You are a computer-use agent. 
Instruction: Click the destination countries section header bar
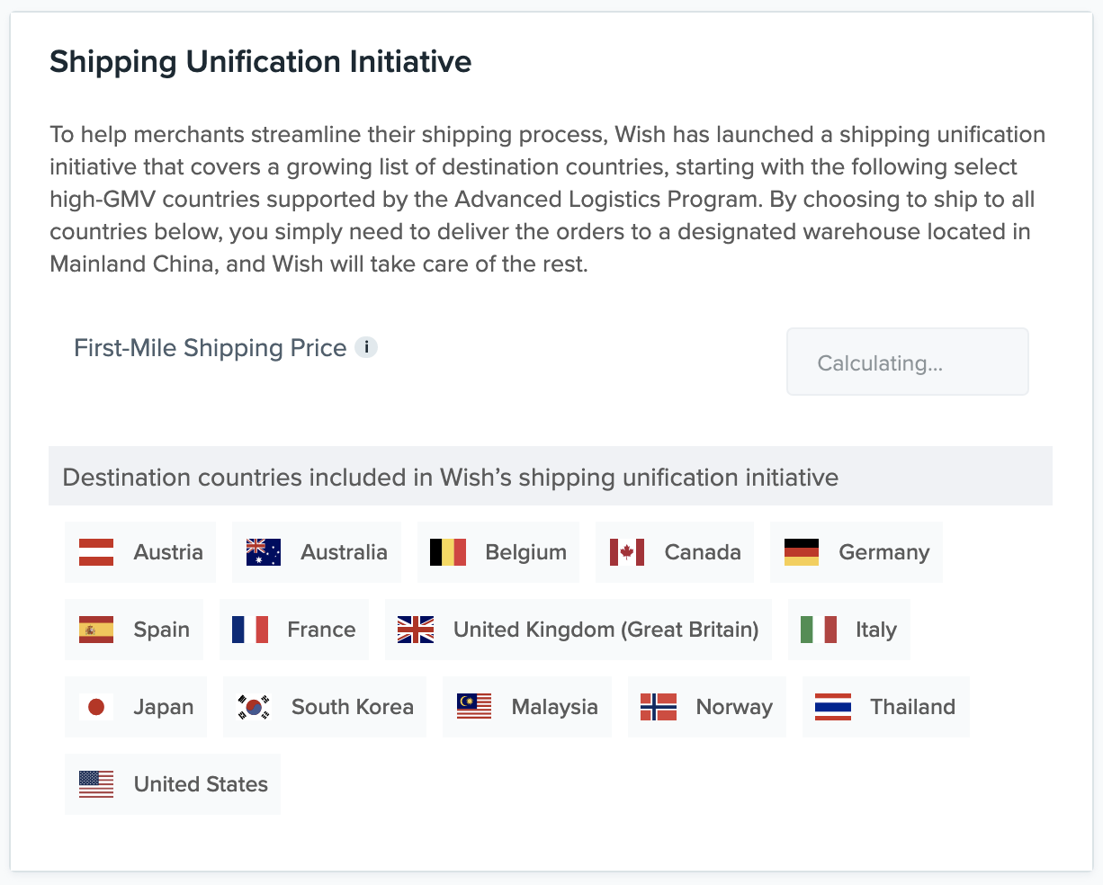(551, 476)
